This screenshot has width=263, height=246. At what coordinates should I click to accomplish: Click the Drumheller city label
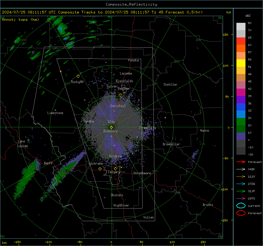[x=171, y=144]
